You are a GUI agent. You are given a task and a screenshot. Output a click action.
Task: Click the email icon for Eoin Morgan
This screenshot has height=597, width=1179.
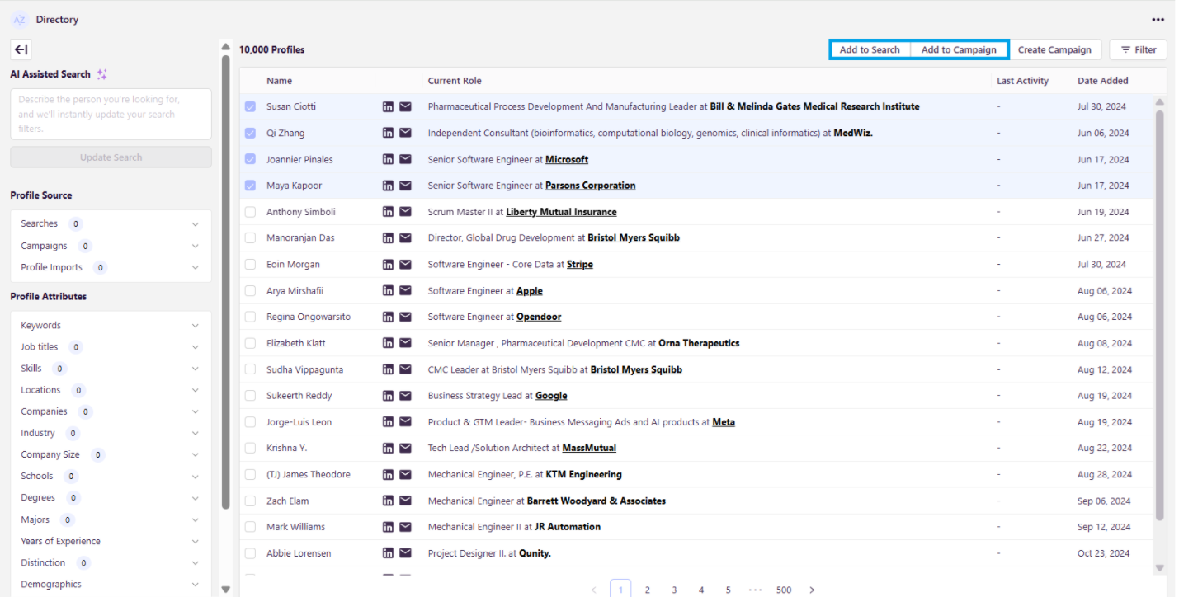[405, 265]
